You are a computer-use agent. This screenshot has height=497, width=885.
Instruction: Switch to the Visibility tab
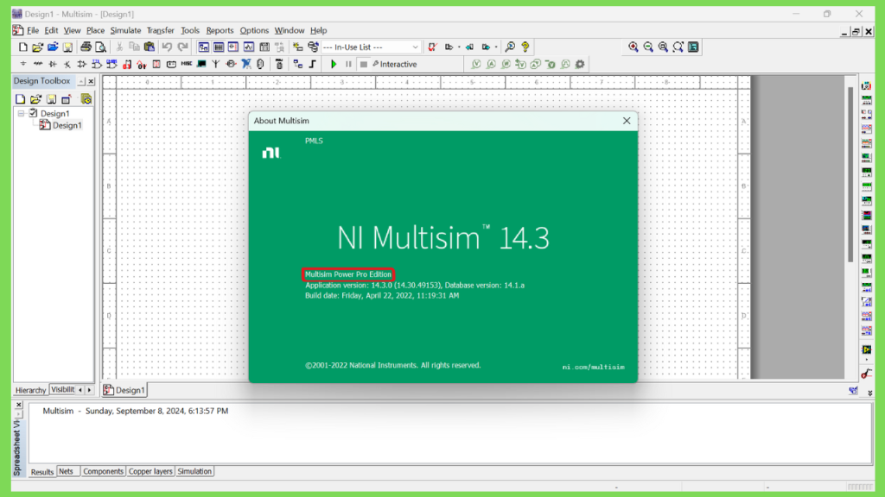click(x=62, y=389)
